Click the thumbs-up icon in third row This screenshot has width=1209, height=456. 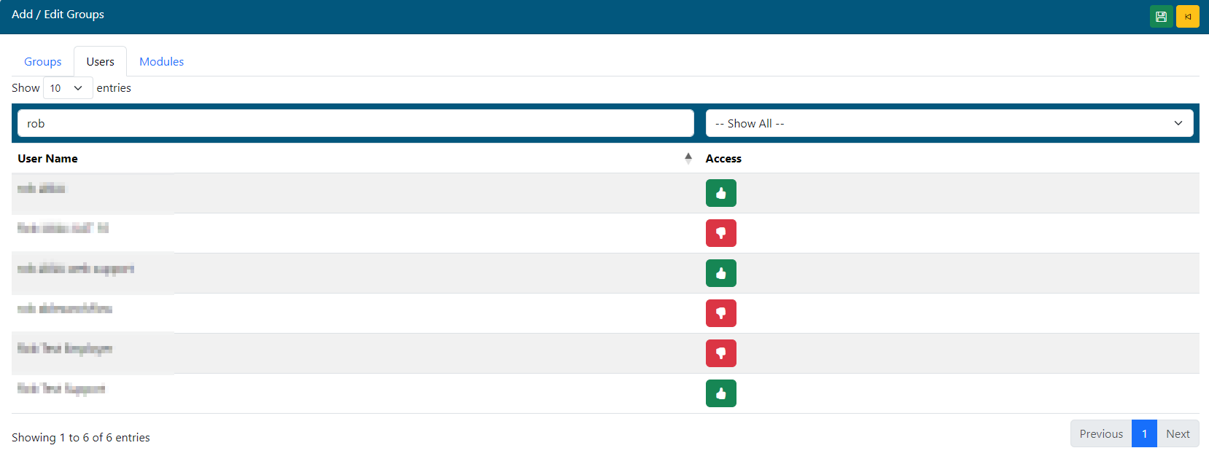[x=720, y=273]
